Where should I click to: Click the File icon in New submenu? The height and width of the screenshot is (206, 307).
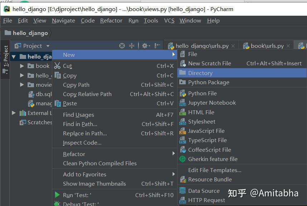click(182, 54)
